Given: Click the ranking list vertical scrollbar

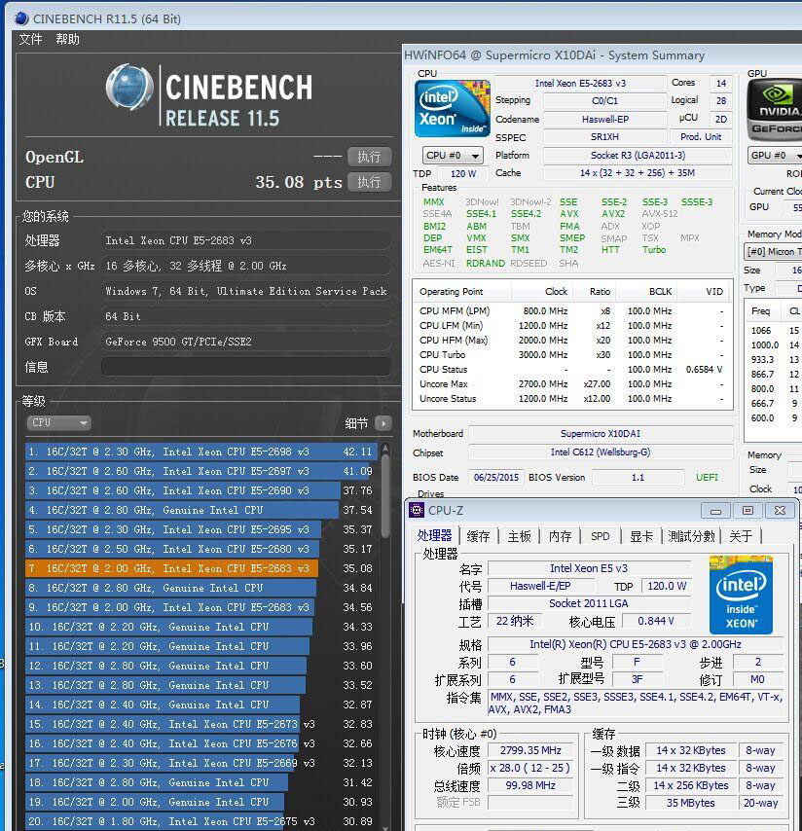Looking at the screenshot, I should (x=385, y=495).
